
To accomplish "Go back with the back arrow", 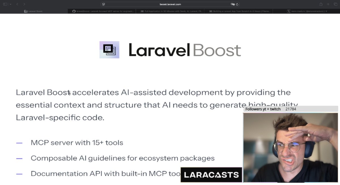I will tap(17, 4).
